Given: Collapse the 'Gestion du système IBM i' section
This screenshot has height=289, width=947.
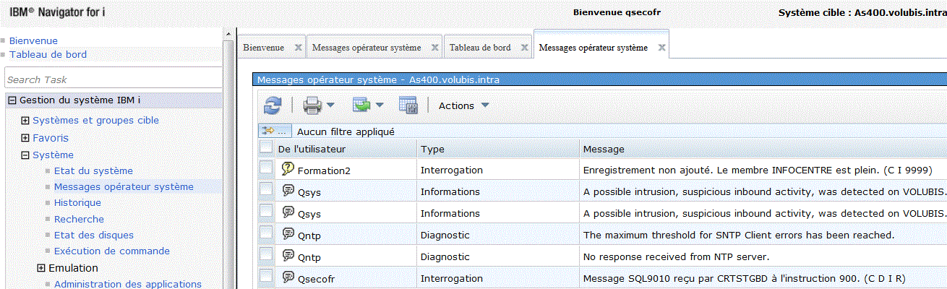Looking at the screenshot, I should point(12,100).
